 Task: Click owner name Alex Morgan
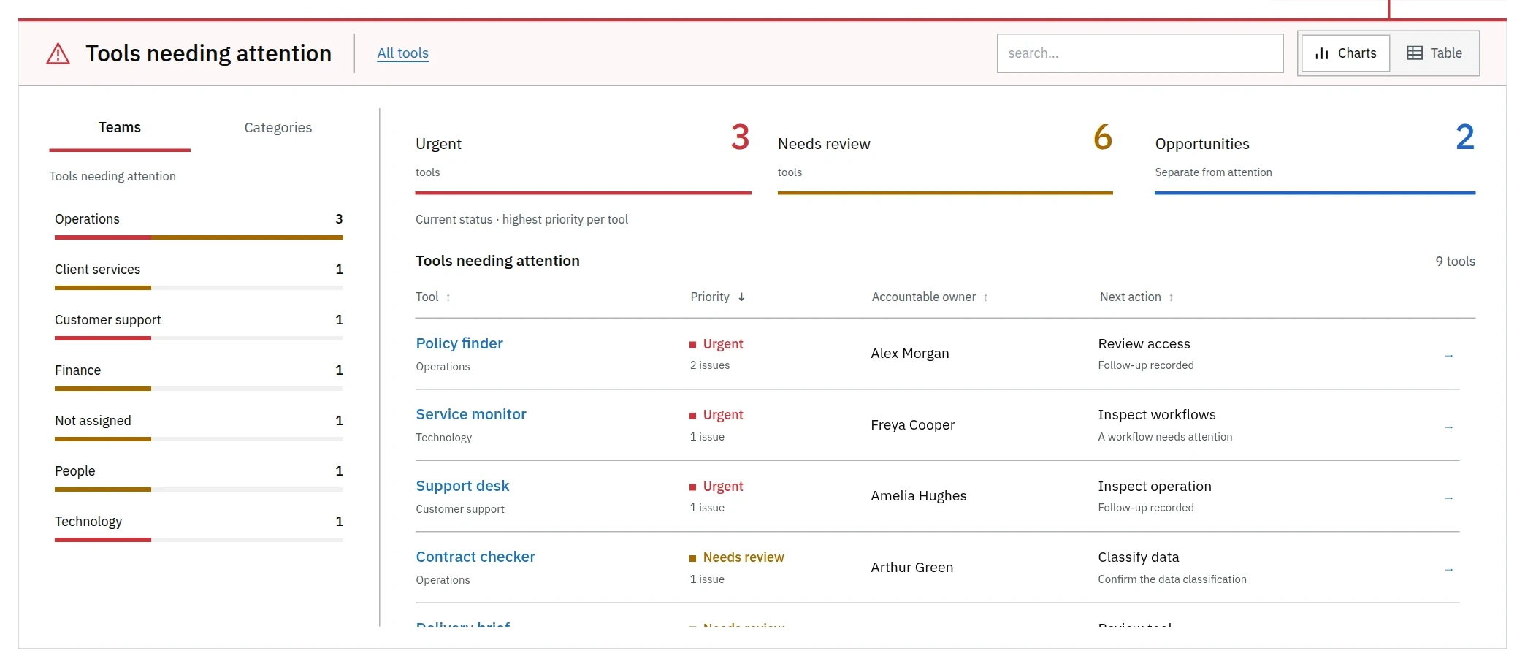pos(910,354)
